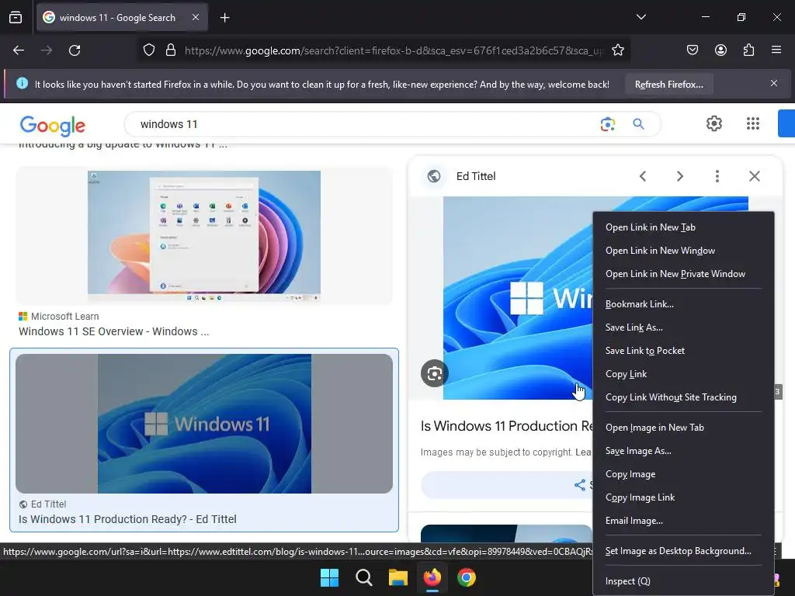This screenshot has width=795, height=596.
Task: Choose Open Link in New Tab
Action: (683, 227)
